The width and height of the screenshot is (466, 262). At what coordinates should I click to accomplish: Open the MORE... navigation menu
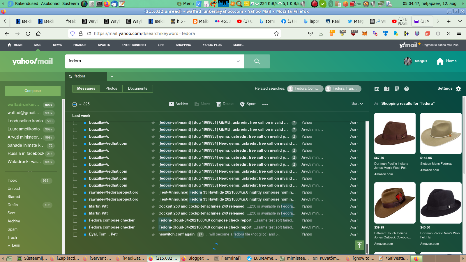[239, 45]
